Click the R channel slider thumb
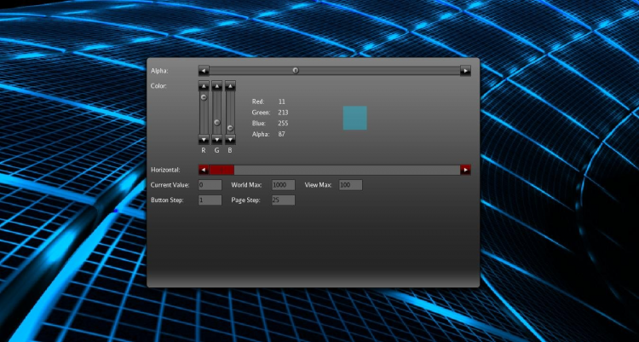This screenshot has height=342, width=639. click(204, 97)
